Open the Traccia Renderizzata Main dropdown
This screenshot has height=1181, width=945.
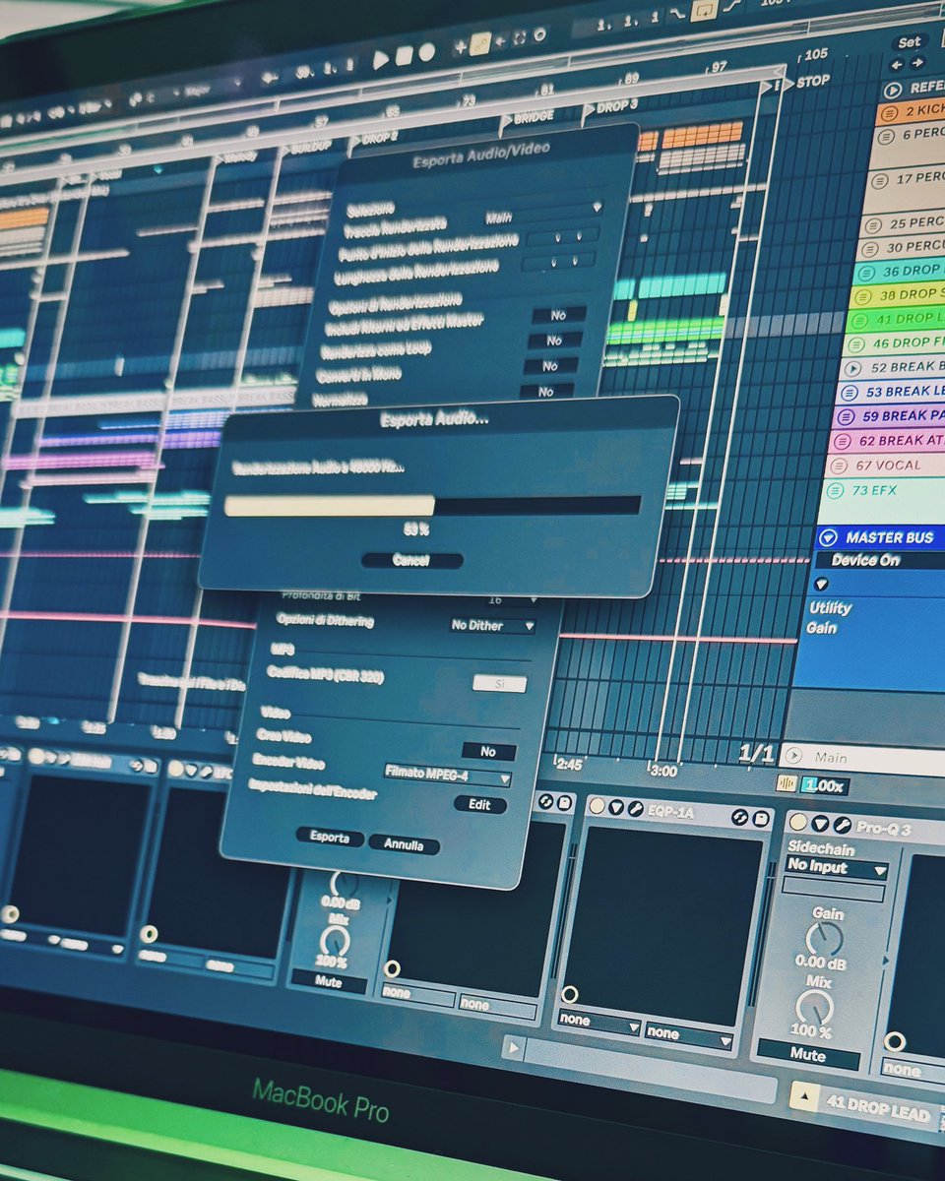[541, 213]
